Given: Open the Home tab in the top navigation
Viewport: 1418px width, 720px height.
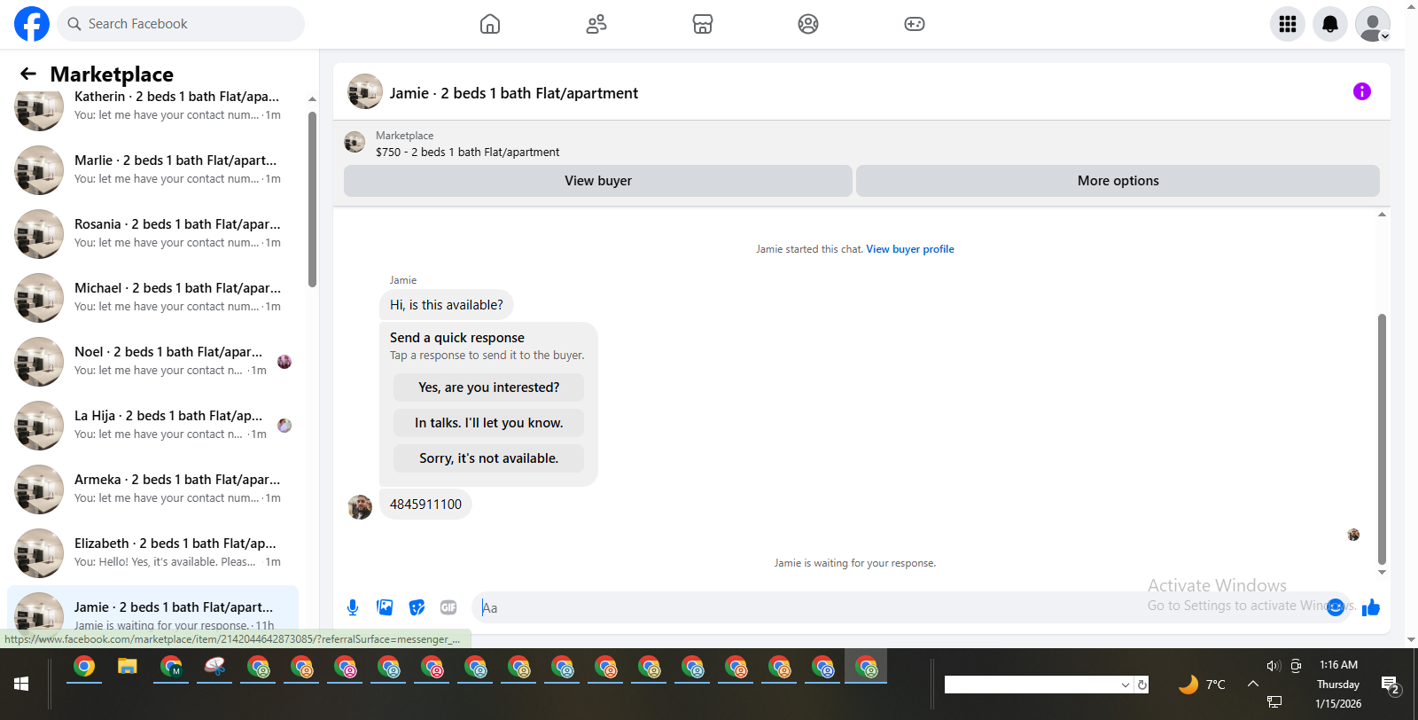Looking at the screenshot, I should tap(490, 24).
